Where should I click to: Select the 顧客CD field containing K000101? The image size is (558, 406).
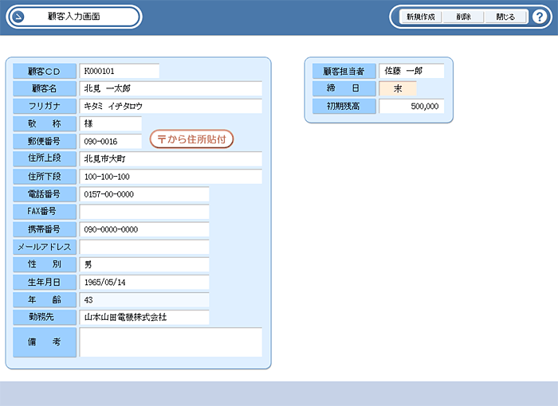[120, 71]
